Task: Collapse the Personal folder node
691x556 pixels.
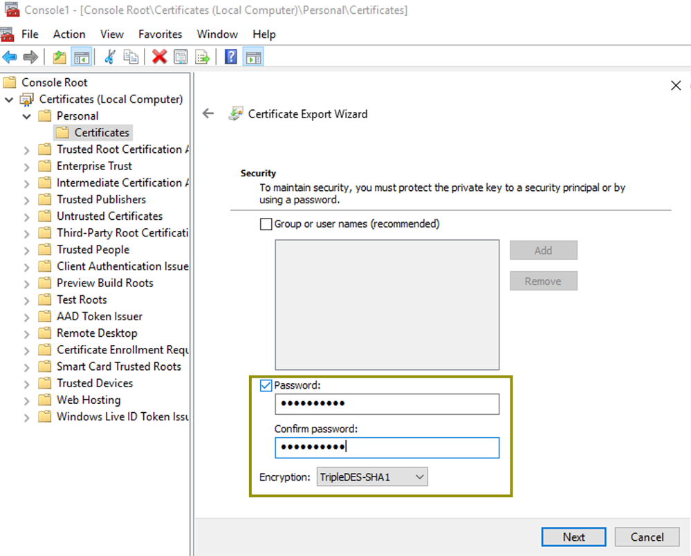Action: coord(27,116)
